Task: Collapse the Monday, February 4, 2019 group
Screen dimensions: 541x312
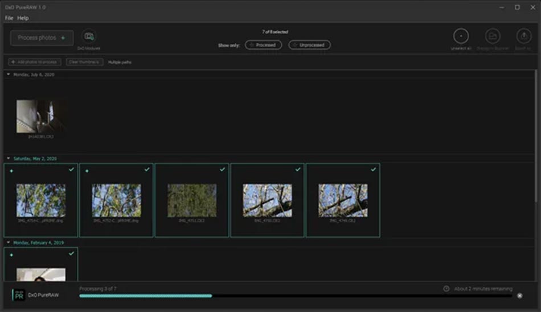Action: pyautogui.click(x=9, y=243)
